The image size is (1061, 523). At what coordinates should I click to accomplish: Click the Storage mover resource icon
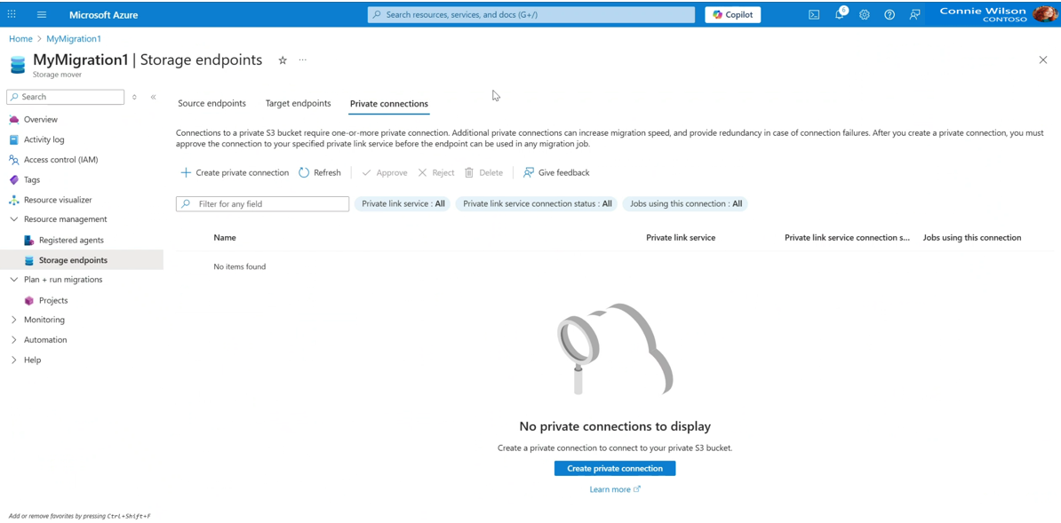(19, 64)
